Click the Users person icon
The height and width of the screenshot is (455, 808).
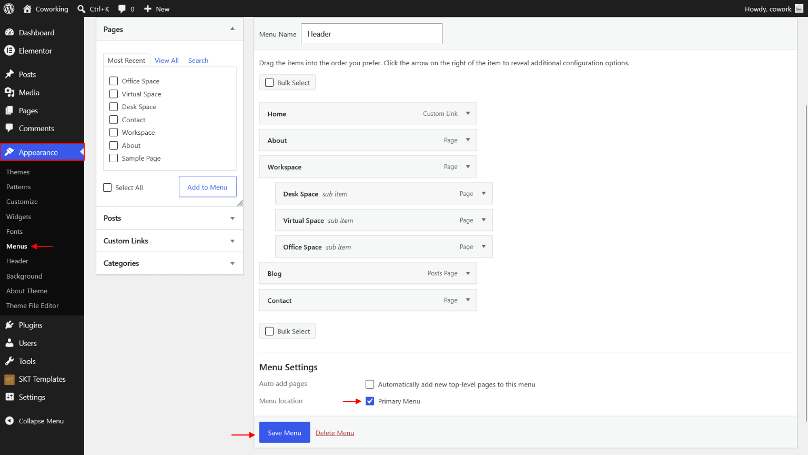point(9,343)
